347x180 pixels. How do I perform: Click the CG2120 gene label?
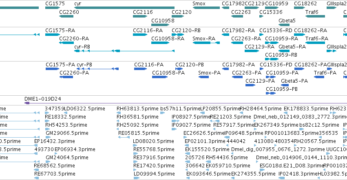[x=182, y=12]
